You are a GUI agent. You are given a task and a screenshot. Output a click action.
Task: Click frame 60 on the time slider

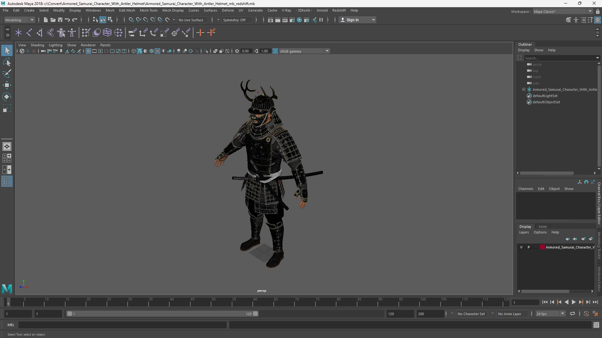[255, 302]
